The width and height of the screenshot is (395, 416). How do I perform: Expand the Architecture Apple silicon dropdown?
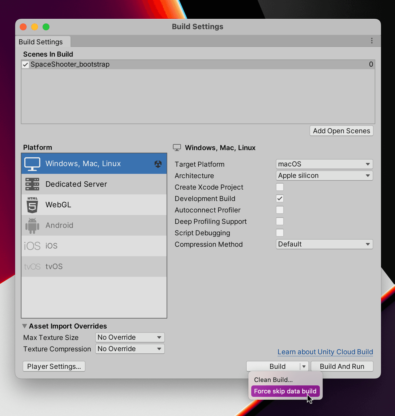click(324, 176)
